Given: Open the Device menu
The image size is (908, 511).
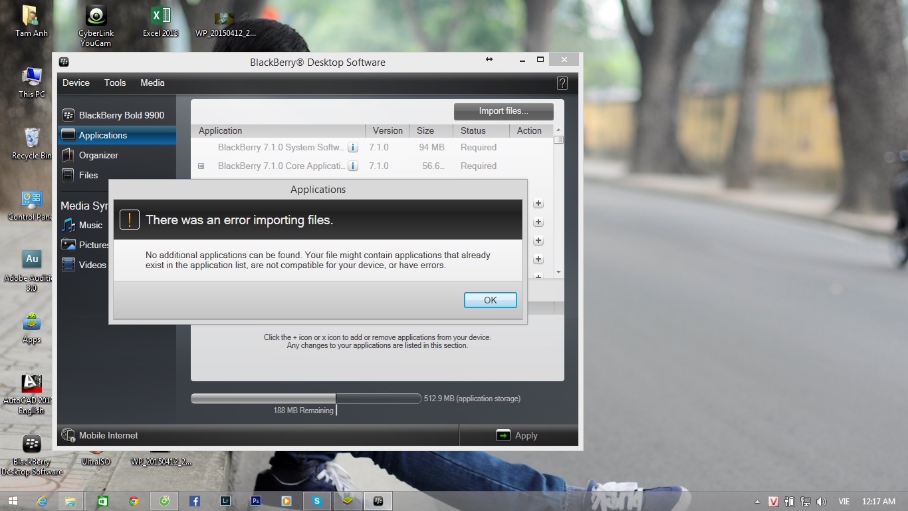Looking at the screenshot, I should click(x=76, y=83).
